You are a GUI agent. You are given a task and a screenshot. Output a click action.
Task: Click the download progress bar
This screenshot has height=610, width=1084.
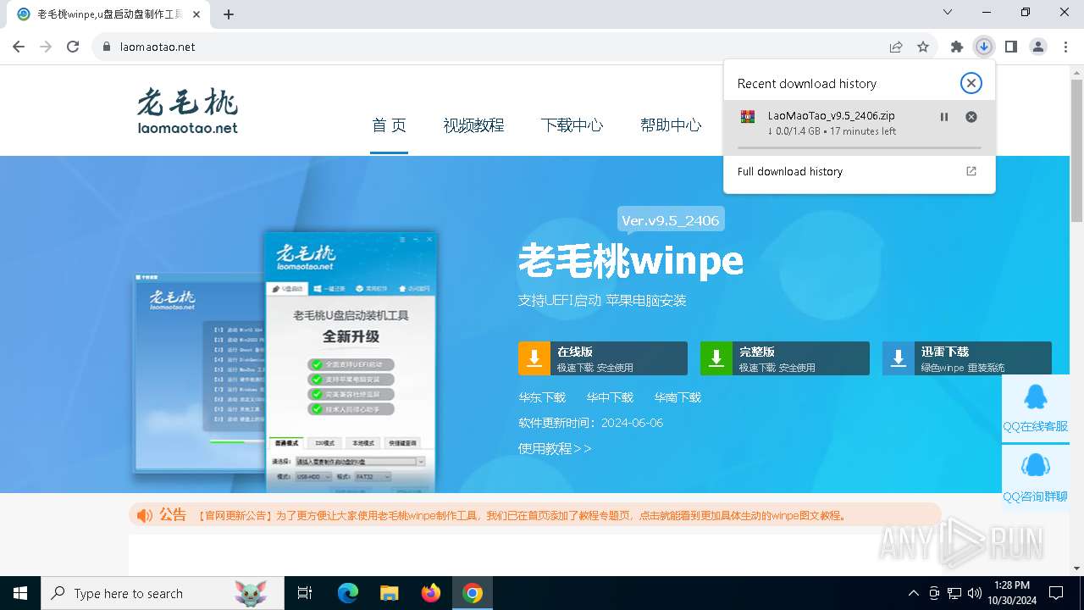pos(860,147)
